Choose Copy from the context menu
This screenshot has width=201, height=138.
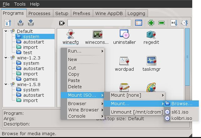click(83, 74)
